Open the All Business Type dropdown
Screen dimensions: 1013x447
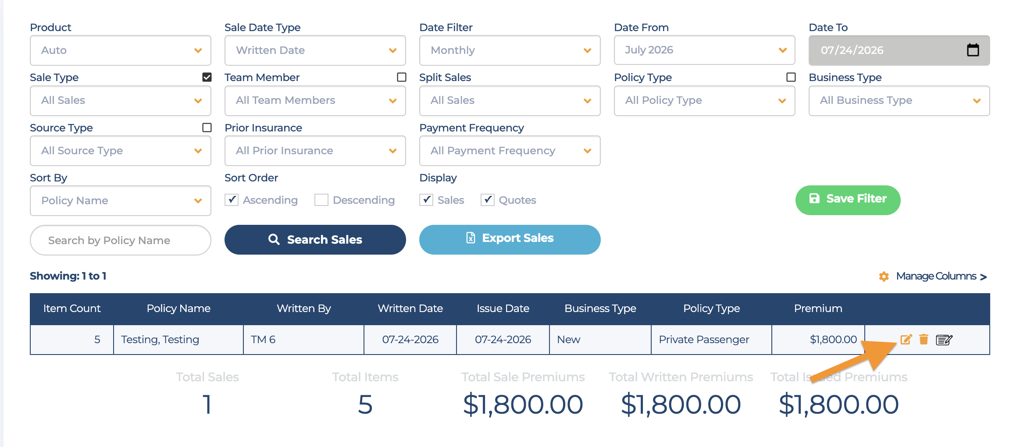pos(899,101)
